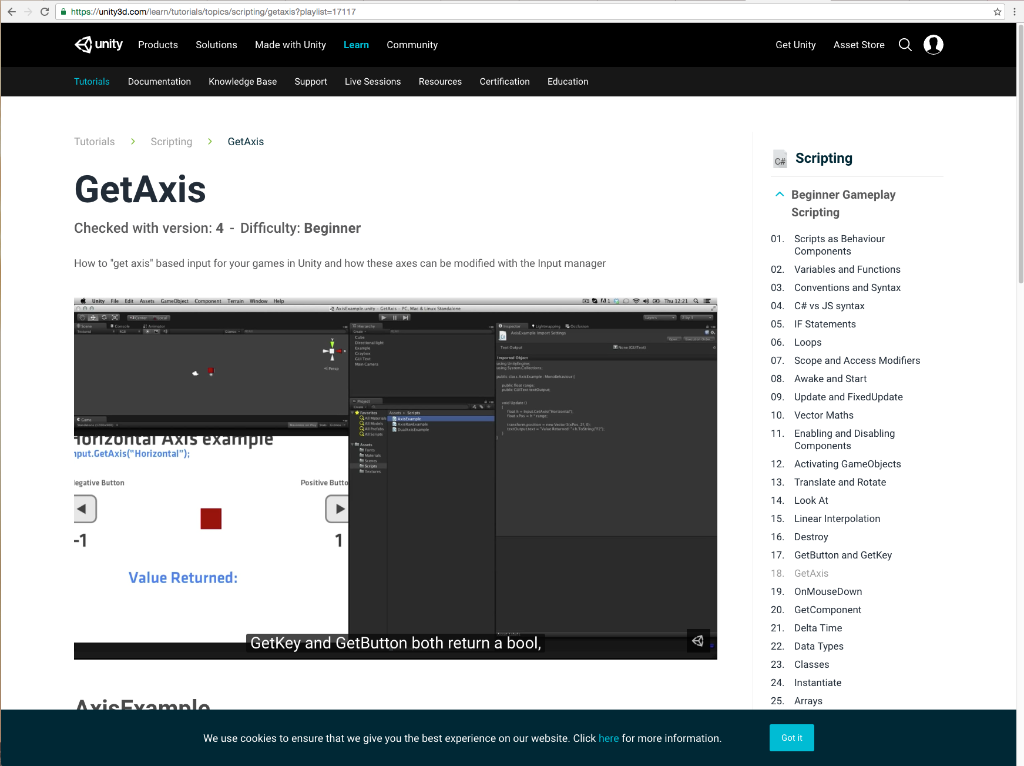Switch to the Documentation tab
Image resolution: width=1024 pixels, height=766 pixels.
tap(159, 82)
